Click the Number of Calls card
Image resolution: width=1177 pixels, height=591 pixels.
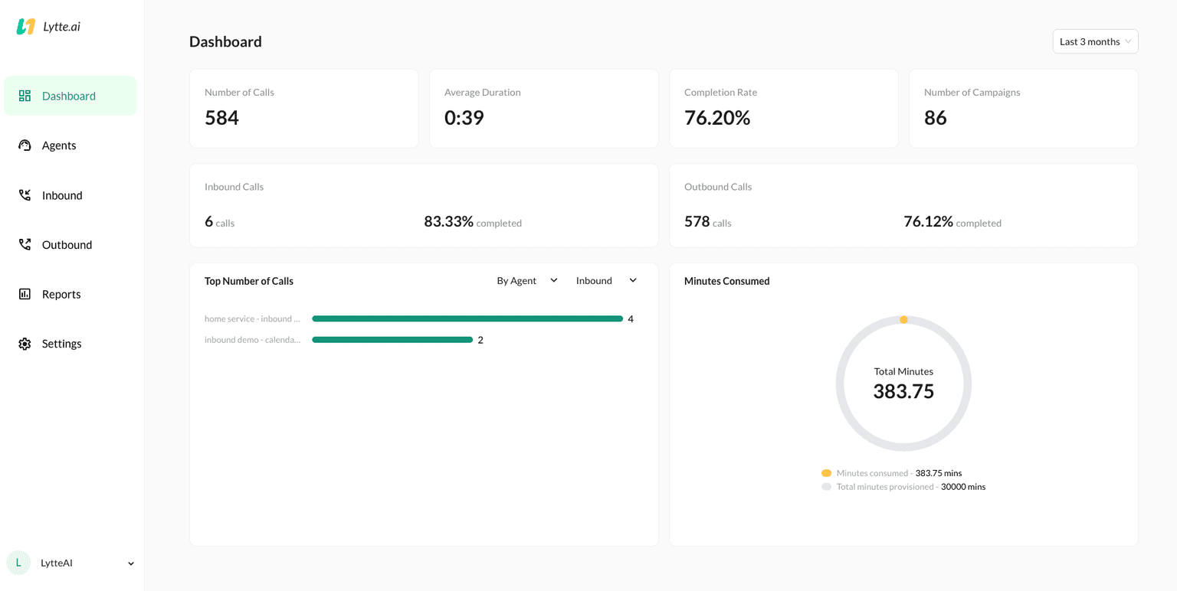pyautogui.click(x=303, y=108)
